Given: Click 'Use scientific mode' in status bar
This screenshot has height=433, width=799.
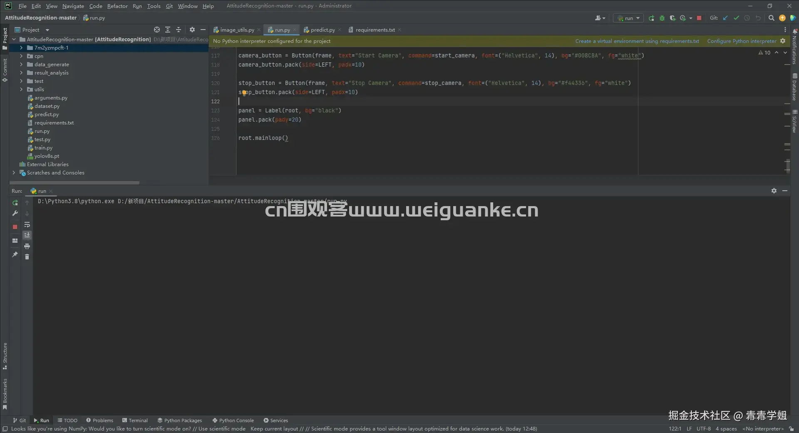Looking at the screenshot, I should coord(222,428).
